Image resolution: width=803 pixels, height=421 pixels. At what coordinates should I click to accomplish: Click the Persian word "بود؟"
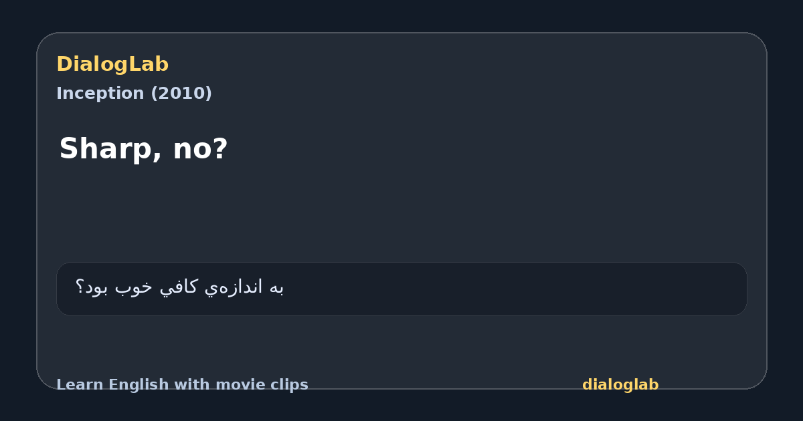tap(94, 287)
